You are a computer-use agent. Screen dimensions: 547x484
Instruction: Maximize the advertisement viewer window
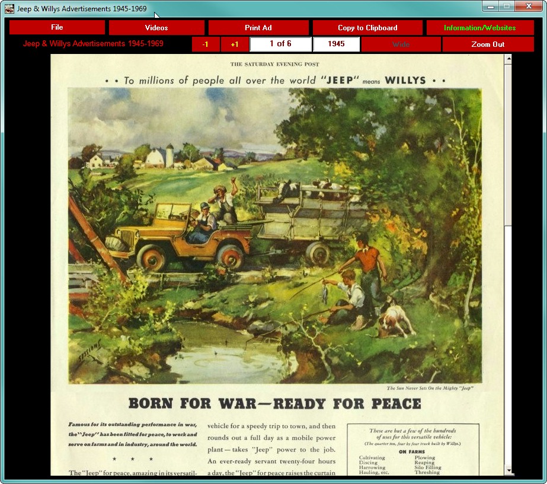point(507,7)
